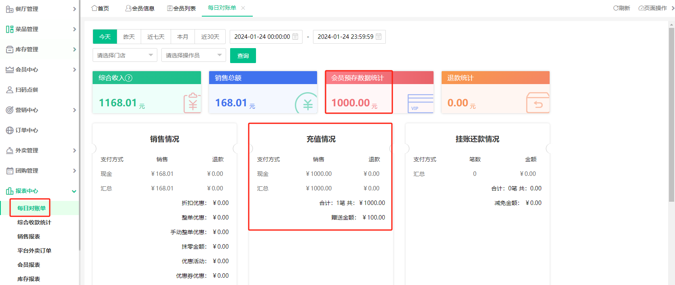The image size is (675, 285).
Task: Click the 订单中心 globe icon
Action: pyautogui.click(x=10, y=130)
